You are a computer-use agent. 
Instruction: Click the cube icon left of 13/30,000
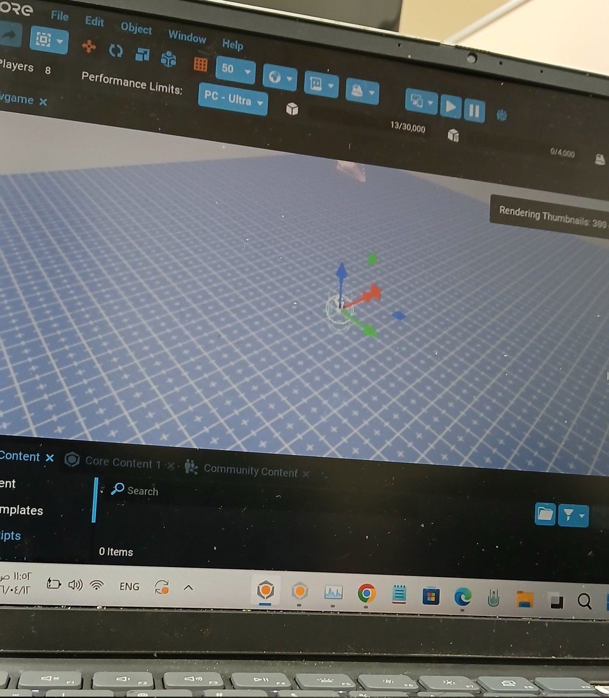click(x=292, y=109)
